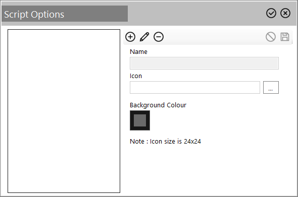Click the "Note : Icon size is 24x24" text
The image size is (298, 197).
tap(165, 142)
